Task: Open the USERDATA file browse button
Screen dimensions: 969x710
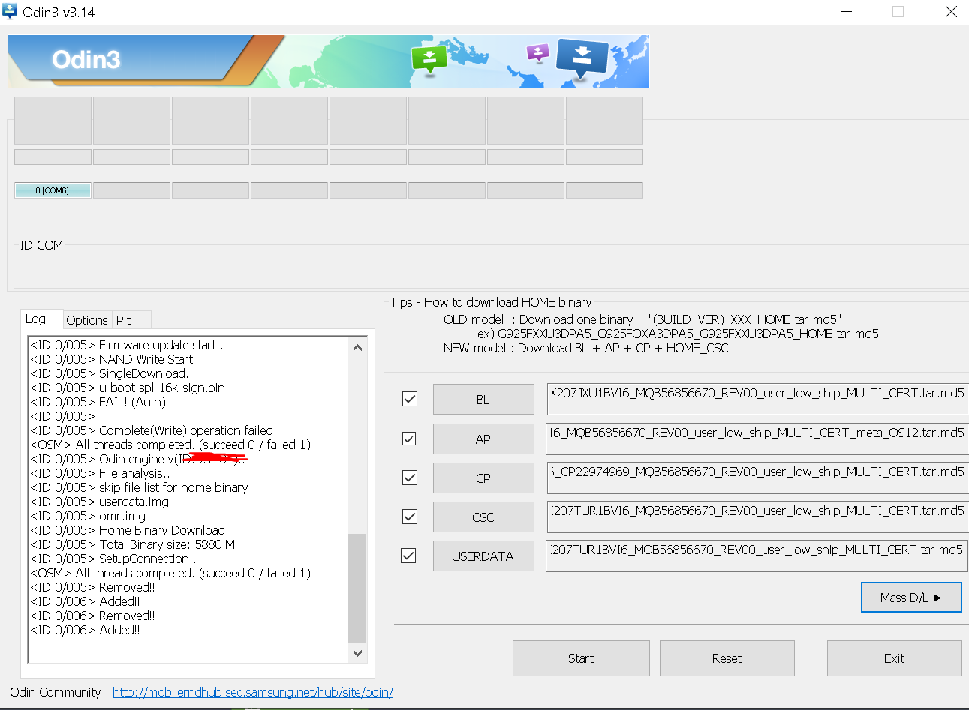Action: 483,556
